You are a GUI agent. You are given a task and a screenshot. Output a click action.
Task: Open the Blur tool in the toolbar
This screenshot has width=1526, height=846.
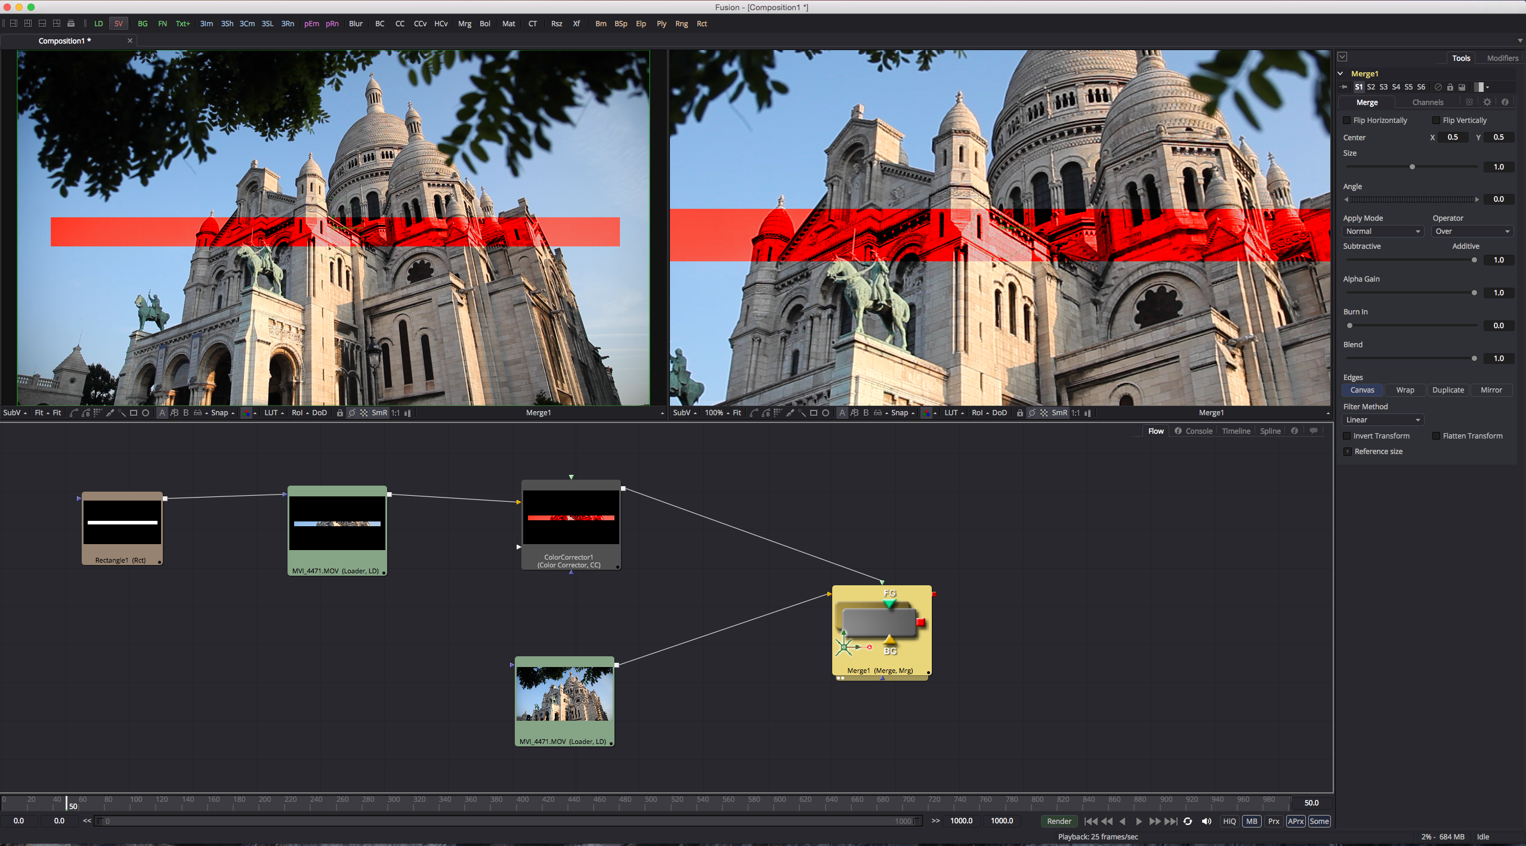click(x=356, y=23)
